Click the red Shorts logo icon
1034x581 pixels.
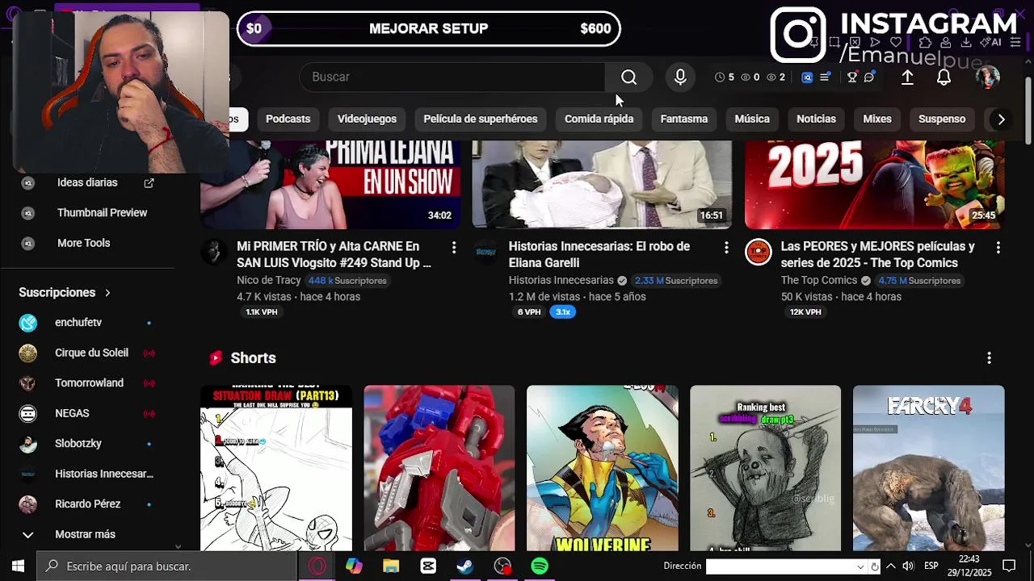click(x=216, y=357)
